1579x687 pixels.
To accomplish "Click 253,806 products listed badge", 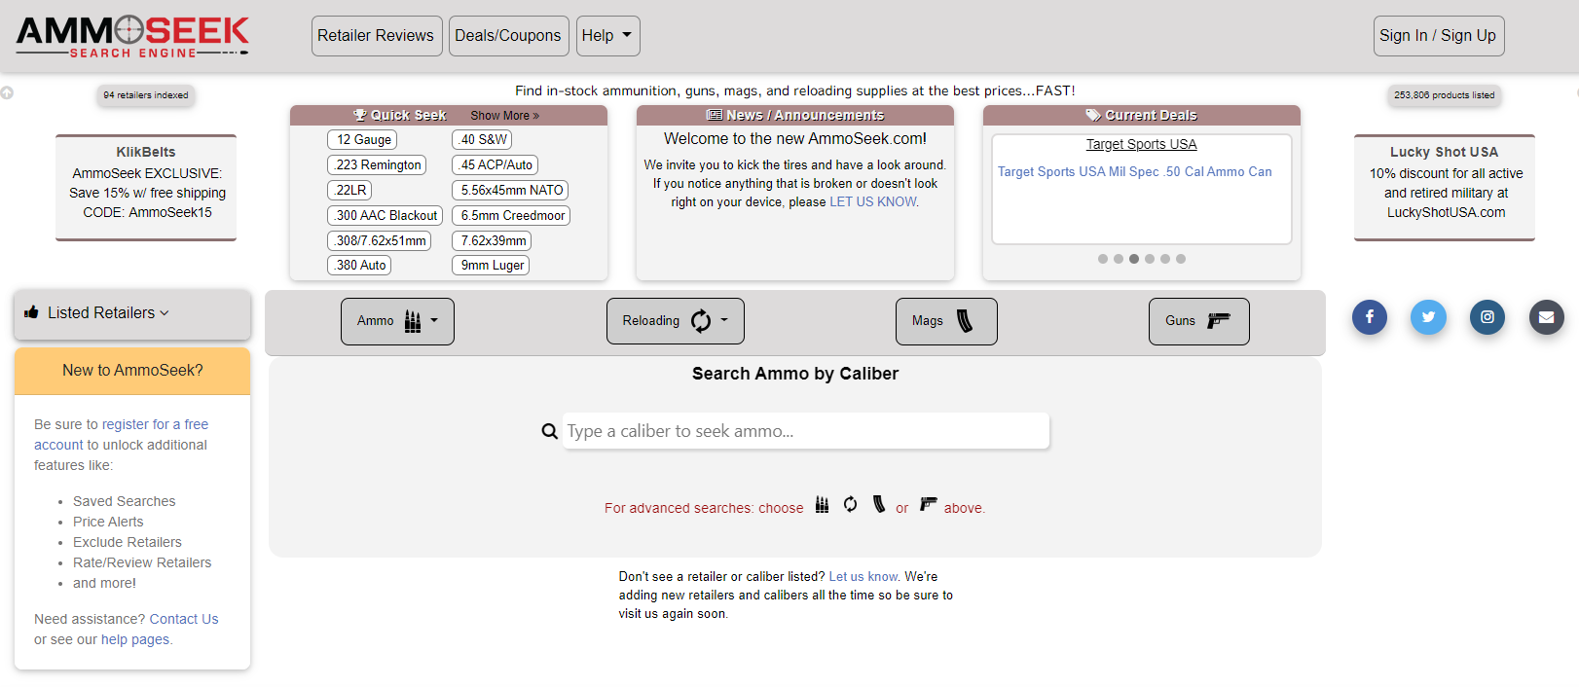I will tap(1445, 95).
